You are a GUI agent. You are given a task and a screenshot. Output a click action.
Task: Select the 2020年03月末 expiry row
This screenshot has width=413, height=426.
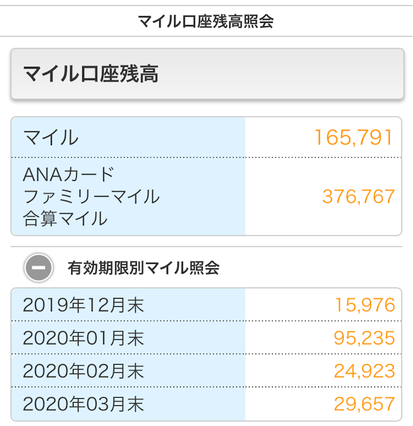pos(206,404)
